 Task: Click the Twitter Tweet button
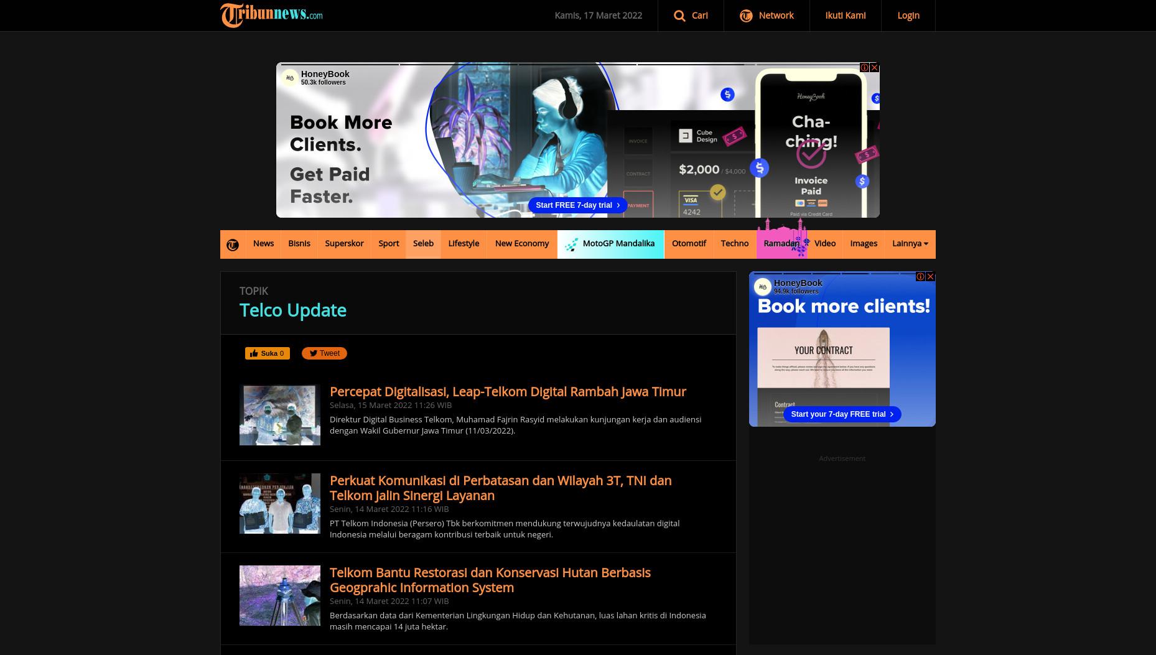[x=324, y=353]
